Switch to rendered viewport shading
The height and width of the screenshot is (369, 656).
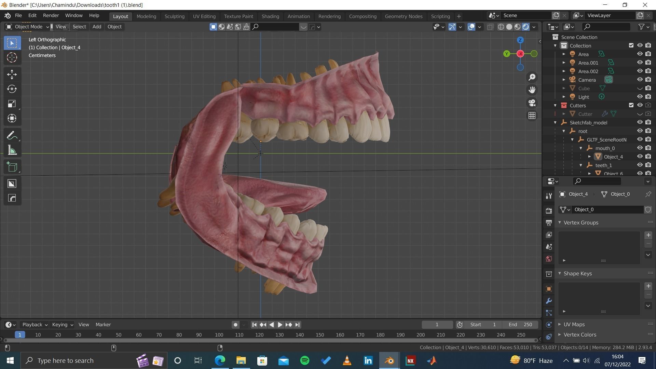coord(526,27)
